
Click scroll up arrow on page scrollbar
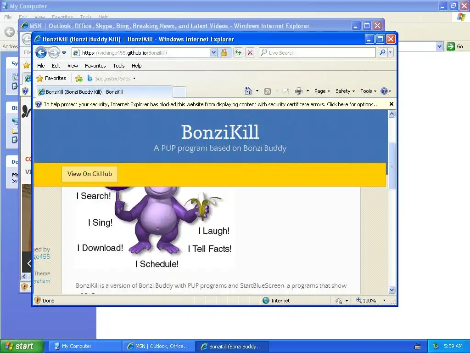[x=392, y=114]
